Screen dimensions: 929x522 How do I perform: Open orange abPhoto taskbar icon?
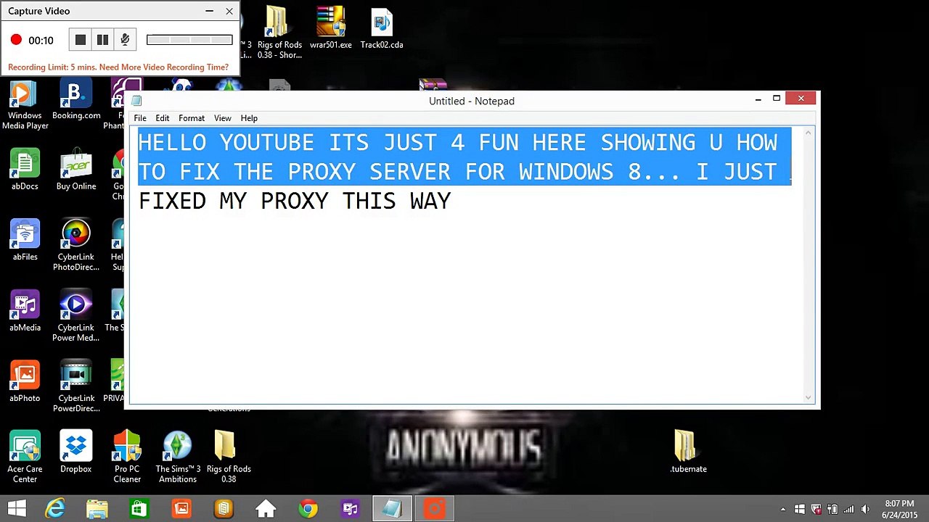point(181,509)
